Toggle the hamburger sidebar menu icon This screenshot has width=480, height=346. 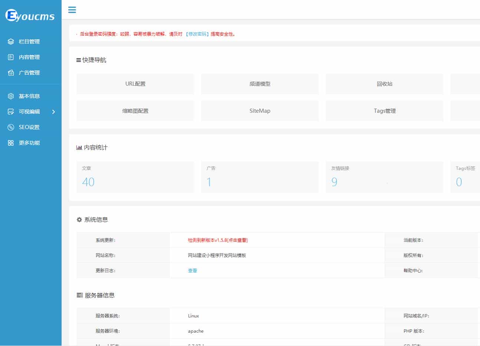(72, 10)
